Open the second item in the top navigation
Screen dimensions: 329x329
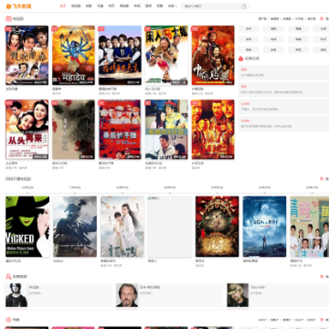[76, 6]
